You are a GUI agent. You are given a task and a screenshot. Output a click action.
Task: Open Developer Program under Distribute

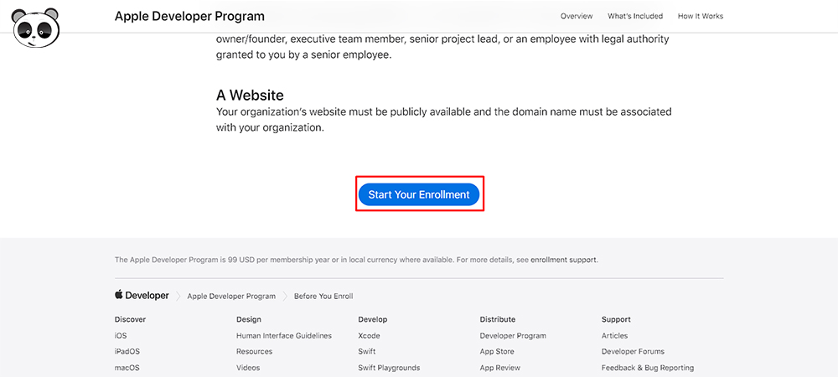point(513,336)
